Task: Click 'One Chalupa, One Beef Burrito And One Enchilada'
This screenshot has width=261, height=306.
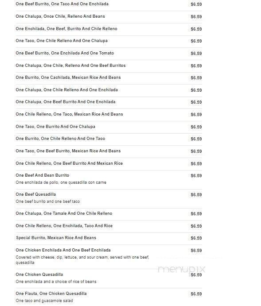Action: 66,102
